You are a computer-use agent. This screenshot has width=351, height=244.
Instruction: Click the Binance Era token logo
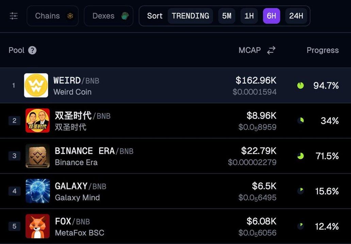tap(37, 156)
